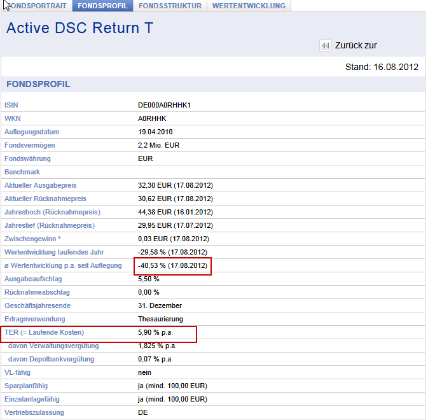Select -40,53 % (17.08.2012) value
Viewport: 428px width, 420px height.
pyautogui.click(x=172, y=266)
